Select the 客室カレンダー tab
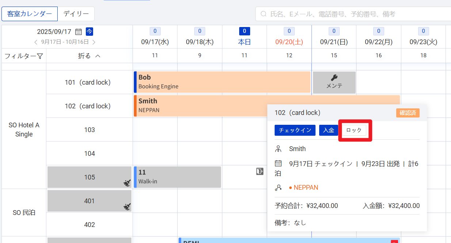This screenshot has width=451, height=243. (x=30, y=14)
